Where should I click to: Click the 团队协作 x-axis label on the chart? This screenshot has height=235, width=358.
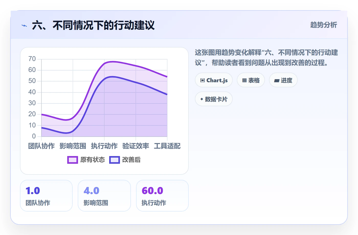[41, 146]
